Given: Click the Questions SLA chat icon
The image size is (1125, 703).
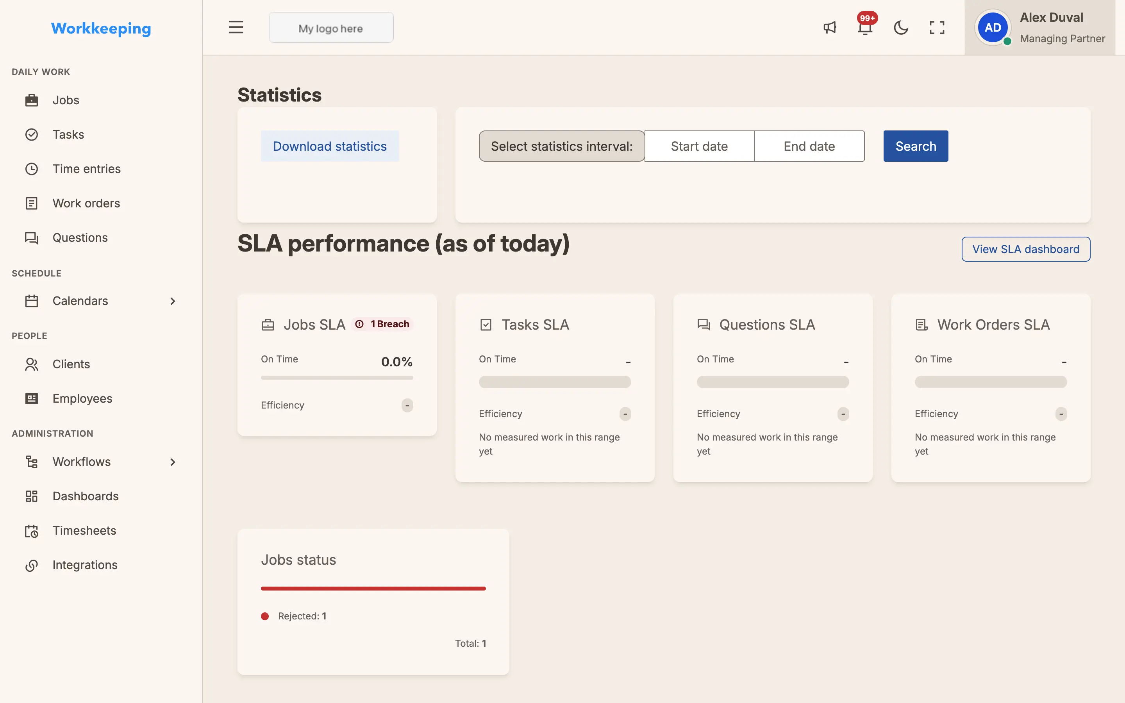Looking at the screenshot, I should (704, 325).
